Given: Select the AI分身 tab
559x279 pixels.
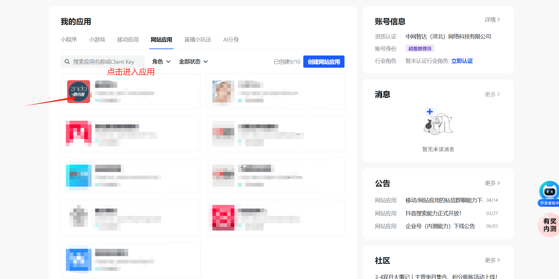Looking at the screenshot, I should 231,40.
